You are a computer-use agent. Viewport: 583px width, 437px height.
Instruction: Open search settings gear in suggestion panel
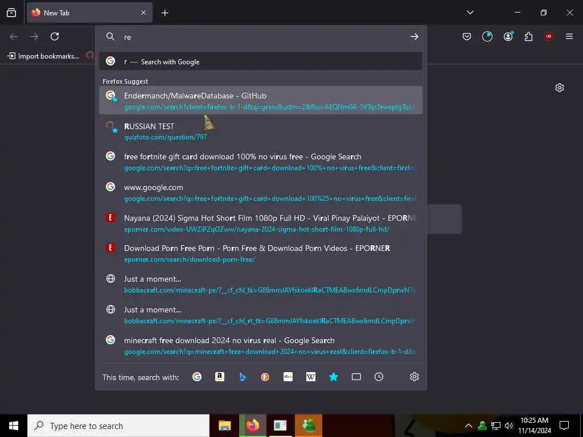pos(414,377)
